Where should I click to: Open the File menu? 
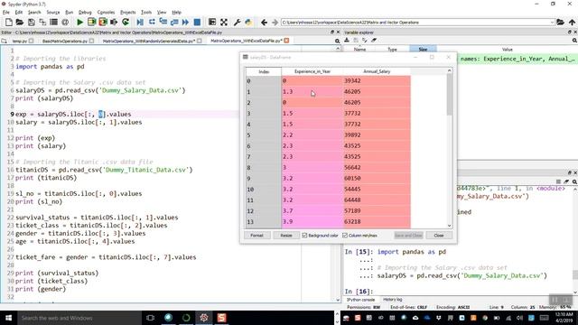tap(6, 12)
